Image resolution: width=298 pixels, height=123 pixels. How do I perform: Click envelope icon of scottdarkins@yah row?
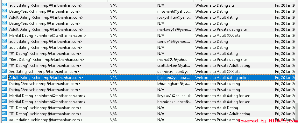tap(4, 65)
